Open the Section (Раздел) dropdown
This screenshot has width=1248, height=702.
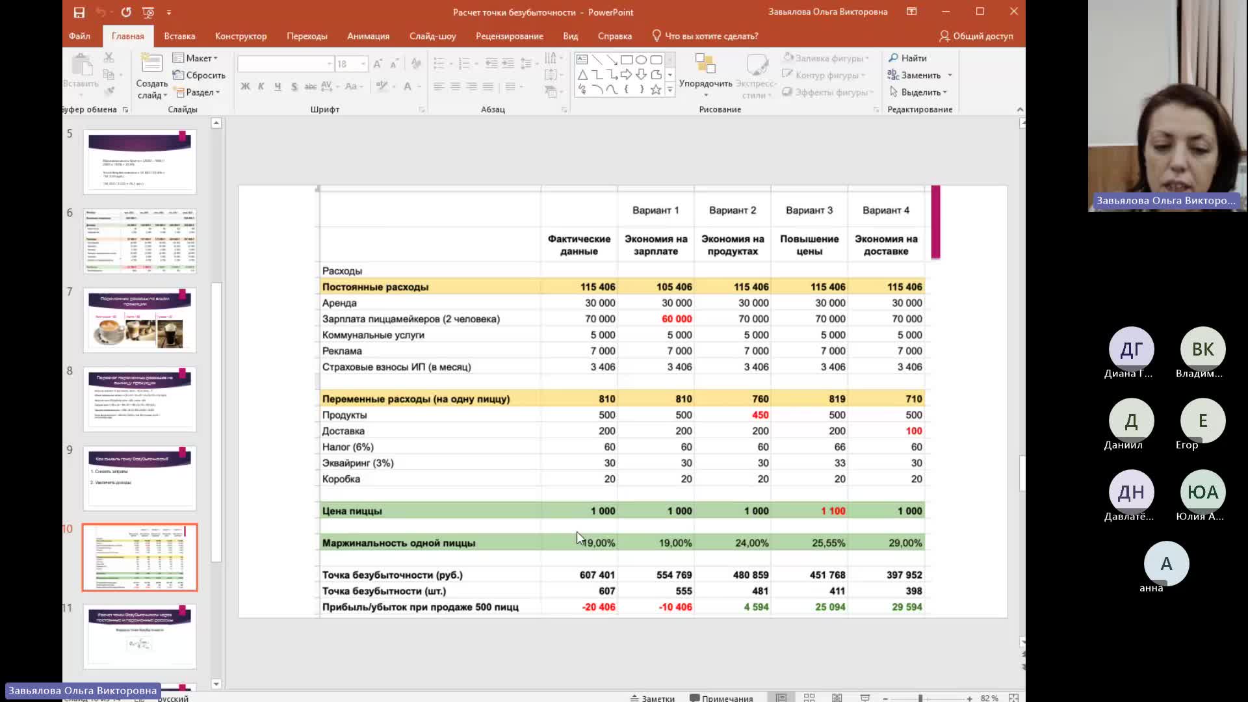coord(196,92)
